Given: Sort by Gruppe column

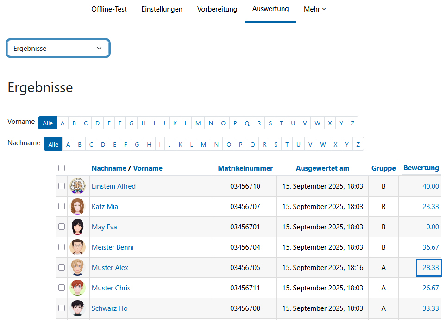Looking at the screenshot, I should [x=383, y=168].
